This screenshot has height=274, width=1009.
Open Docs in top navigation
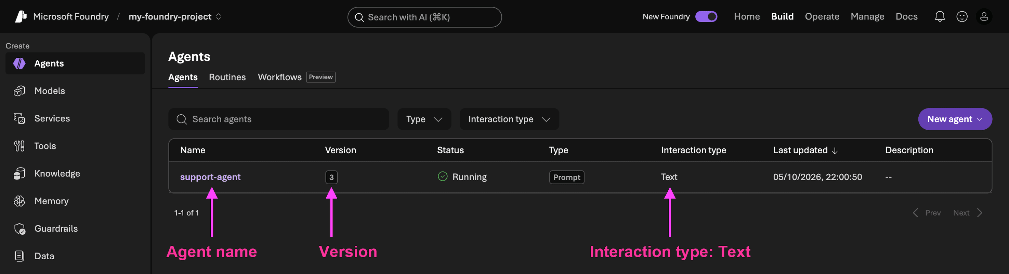click(x=906, y=16)
